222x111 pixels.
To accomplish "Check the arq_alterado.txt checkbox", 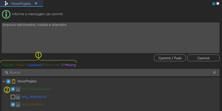I will point(13,97).
